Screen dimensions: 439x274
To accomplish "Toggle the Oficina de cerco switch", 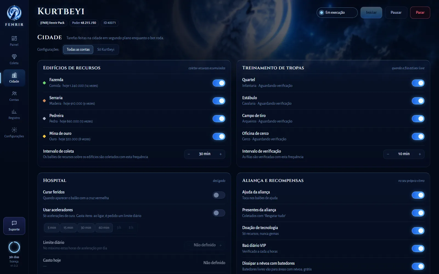I will (418, 136).
